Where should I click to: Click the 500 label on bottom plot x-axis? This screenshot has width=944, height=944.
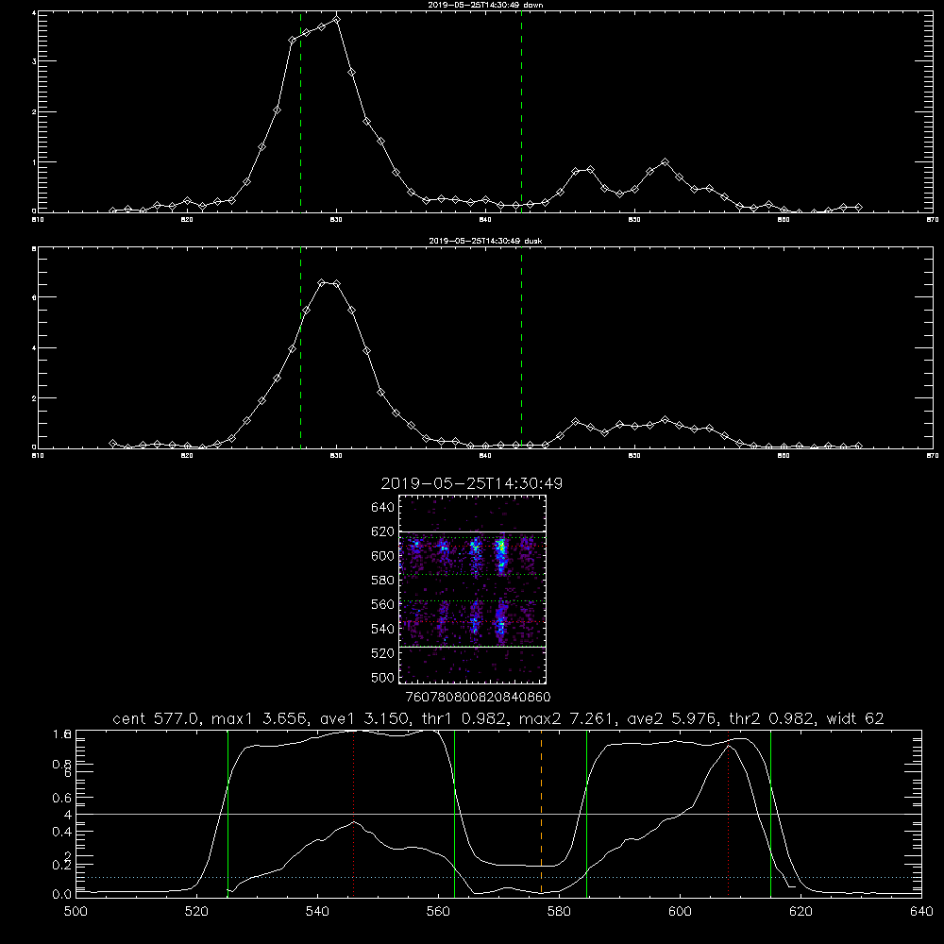tap(76, 912)
